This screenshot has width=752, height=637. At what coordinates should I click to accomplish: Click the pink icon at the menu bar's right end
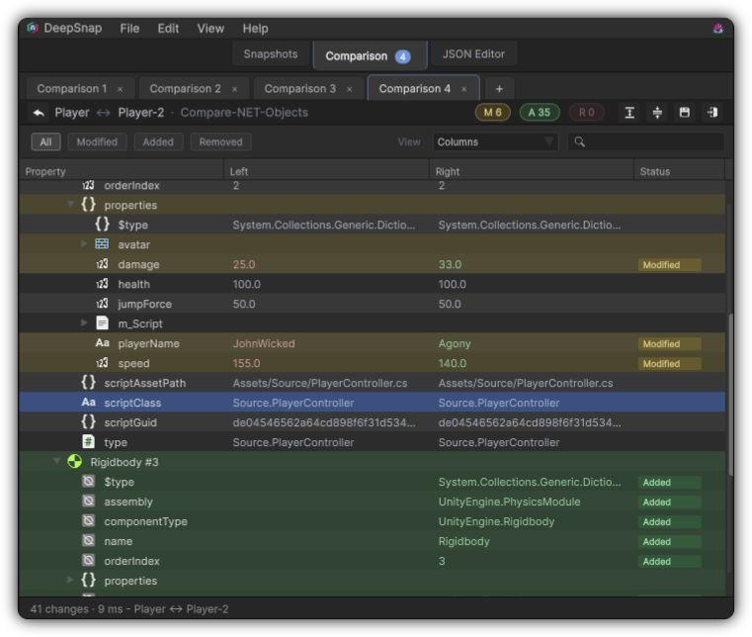718,29
